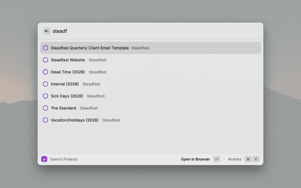Click the icon beside Vacation/Holidays (2026)

(x=46, y=120)
